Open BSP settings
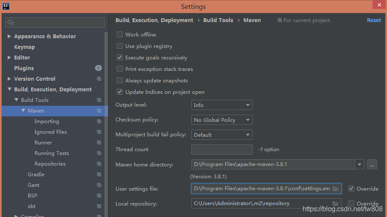 32,195
